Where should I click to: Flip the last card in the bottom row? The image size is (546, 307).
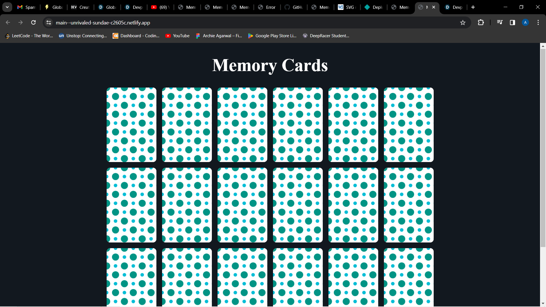(x=409, y=277)
